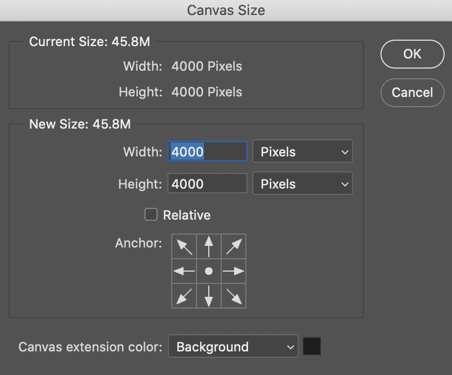Set anchor to bottom-right arrow
Viewport: 452px width, 375px height.
coord(234,296)
